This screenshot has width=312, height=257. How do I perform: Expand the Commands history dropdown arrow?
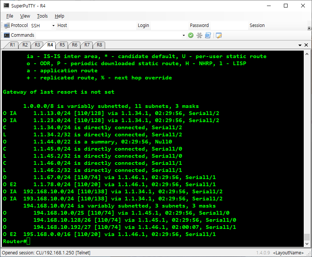pyautogui.click(x=184, y=35)
